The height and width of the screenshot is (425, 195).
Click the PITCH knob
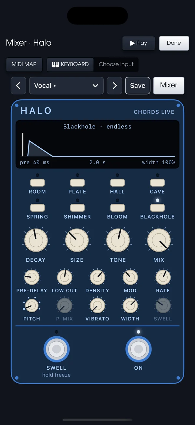tap(32, 306)
